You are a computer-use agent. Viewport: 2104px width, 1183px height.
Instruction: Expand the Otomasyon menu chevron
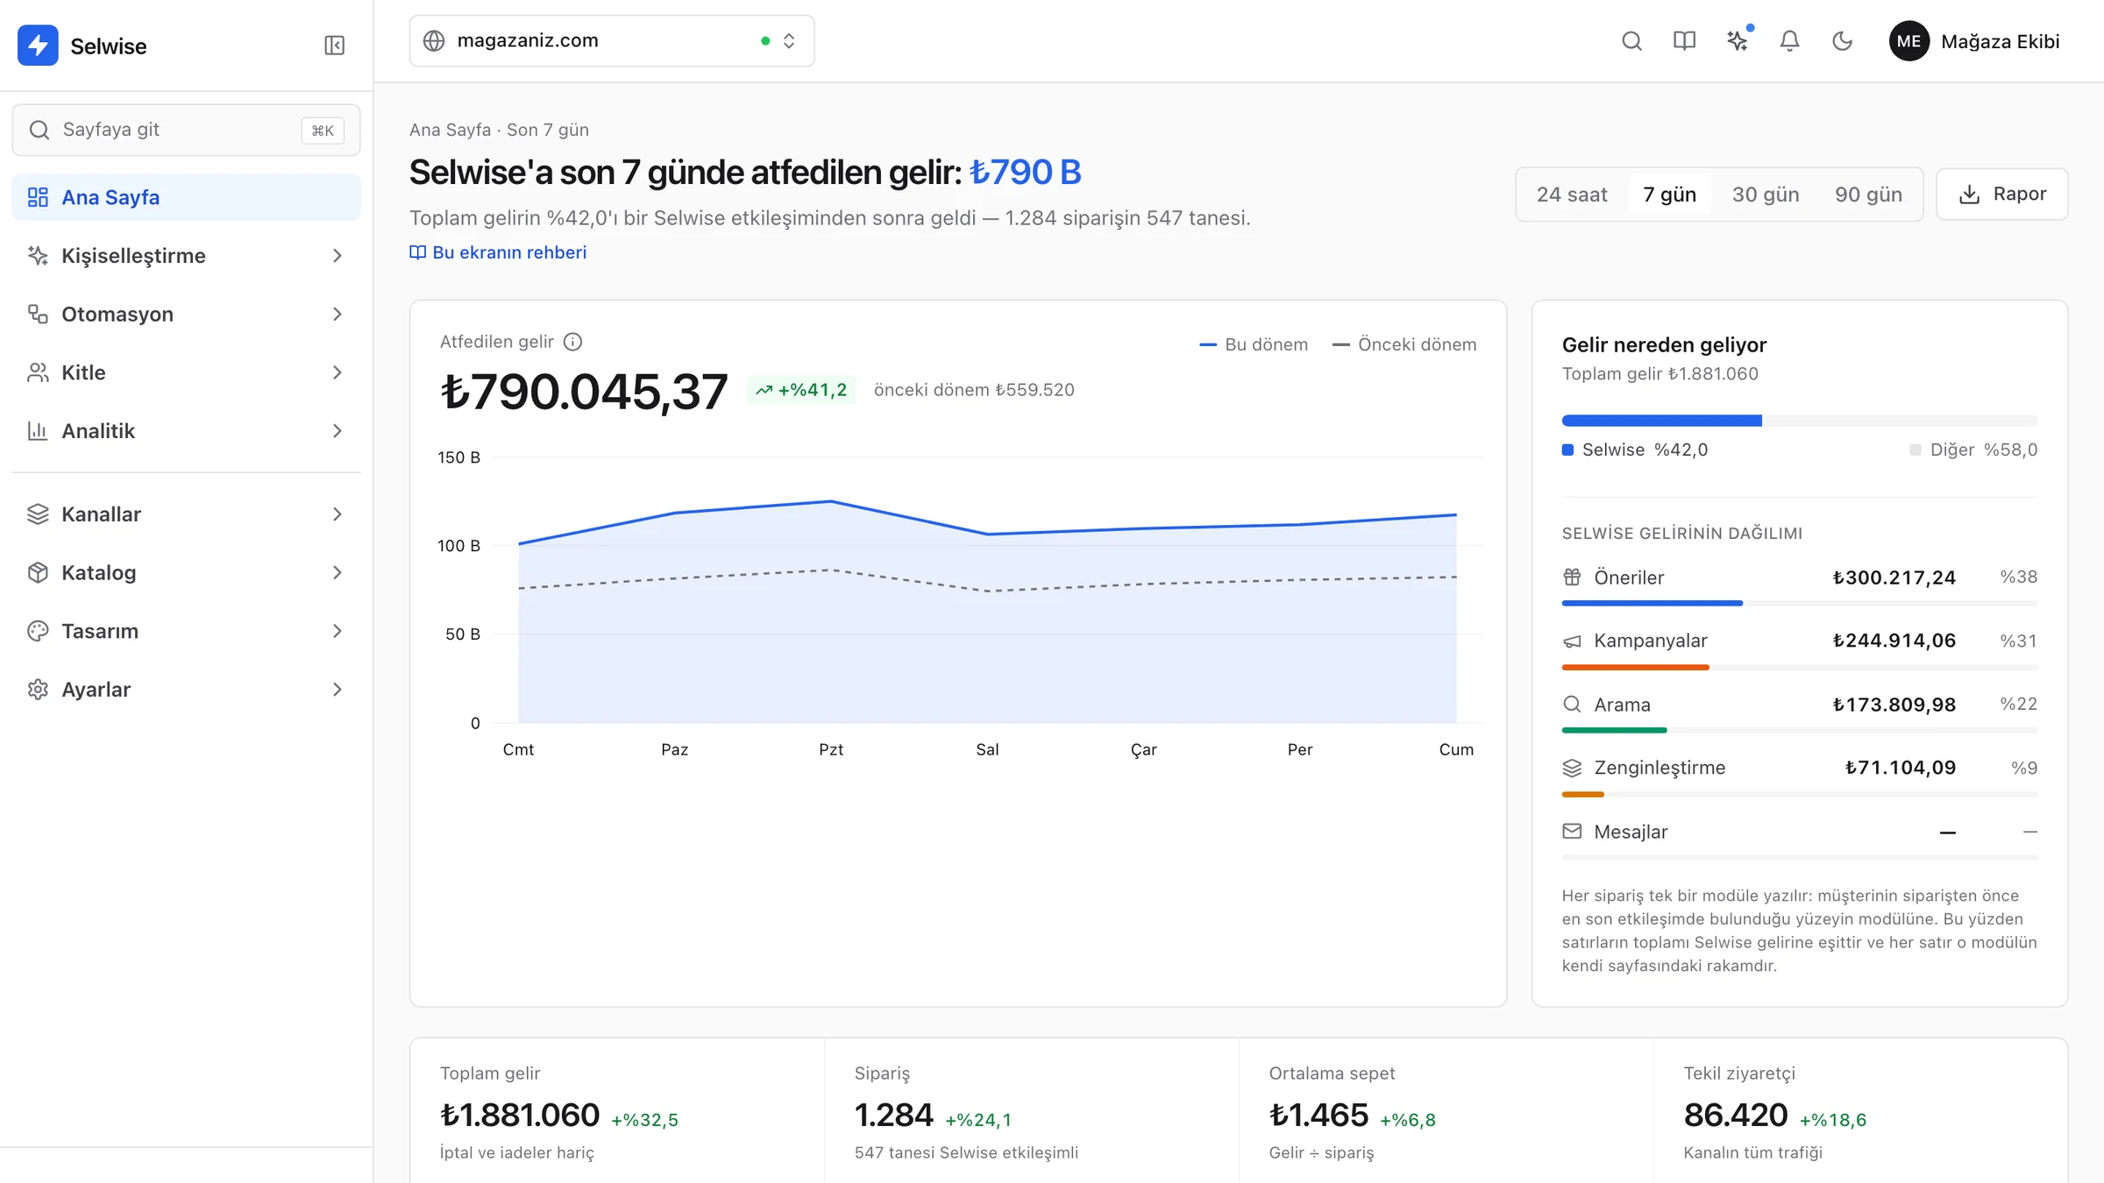[x=338, y=315]
